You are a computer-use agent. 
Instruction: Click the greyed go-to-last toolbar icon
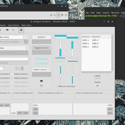13,30
